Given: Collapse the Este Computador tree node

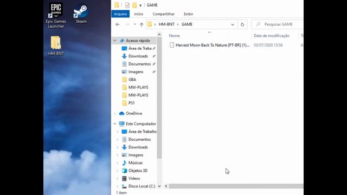Looking at the screenshot, I should [115, 124].
